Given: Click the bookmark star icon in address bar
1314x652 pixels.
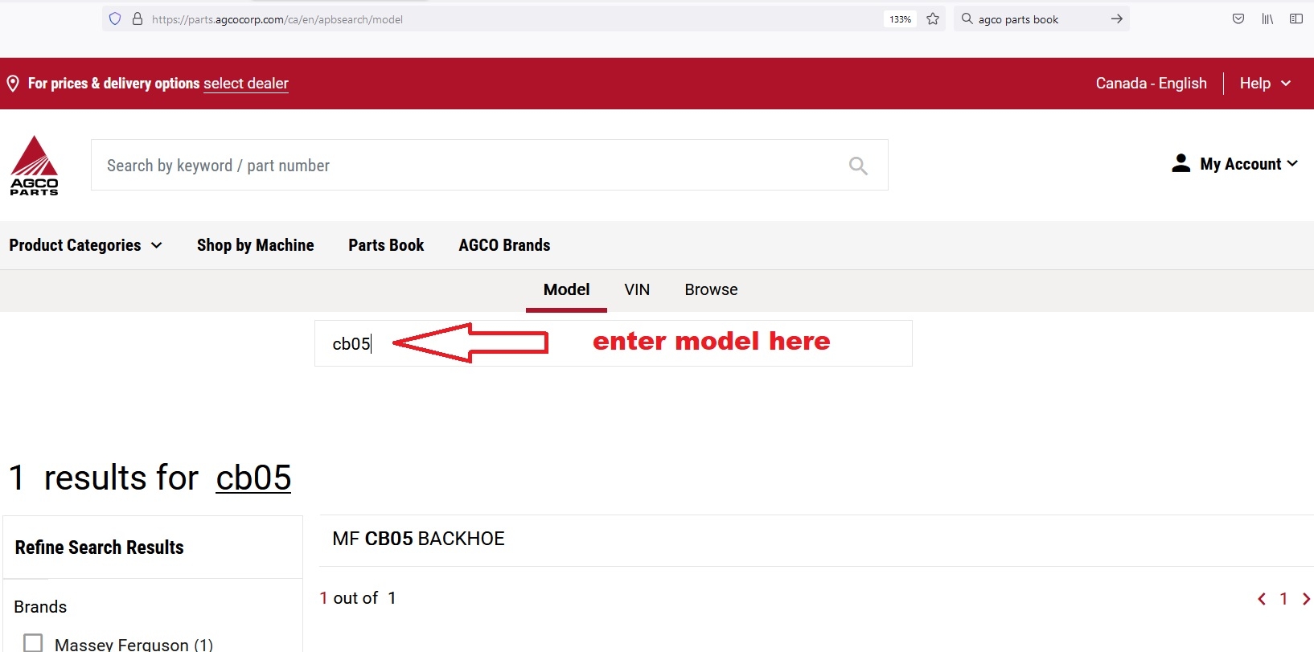Looking at the screenshot, I should click(933, 19).
